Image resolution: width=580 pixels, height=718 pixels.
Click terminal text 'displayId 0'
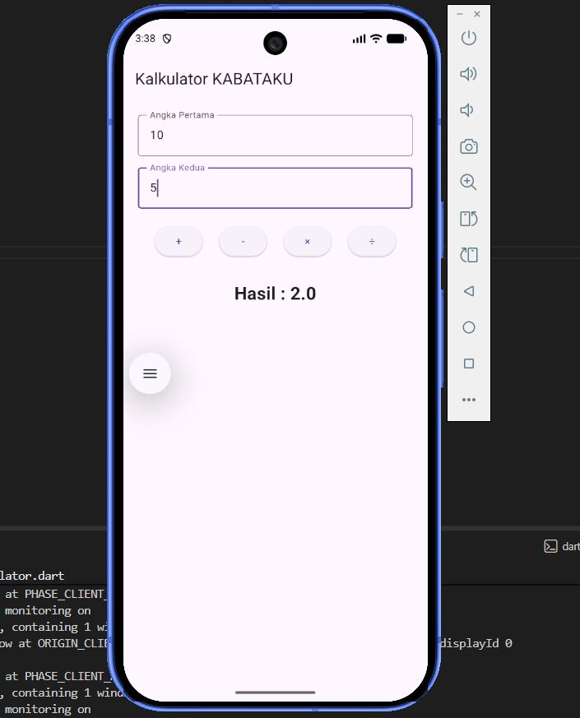[x=476, y=643]
